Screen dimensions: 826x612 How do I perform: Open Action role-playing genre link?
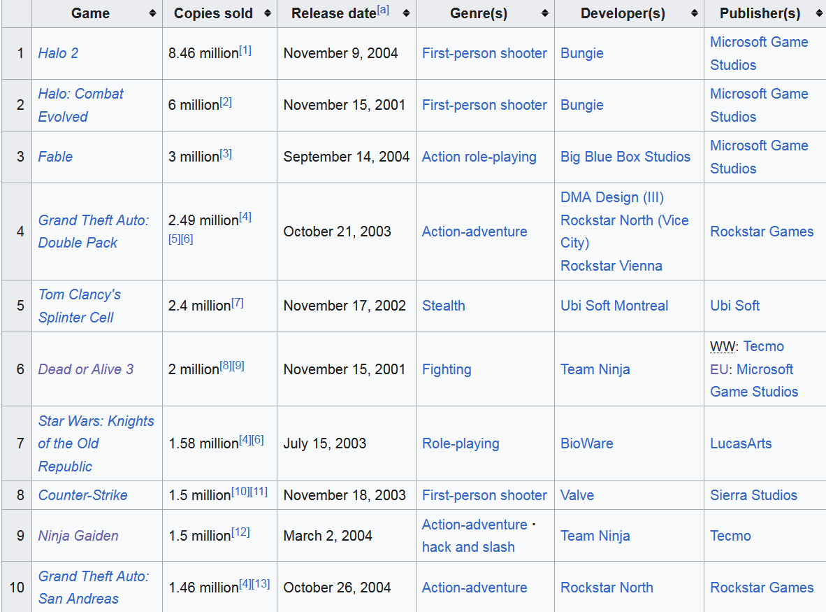pos(479,157)
